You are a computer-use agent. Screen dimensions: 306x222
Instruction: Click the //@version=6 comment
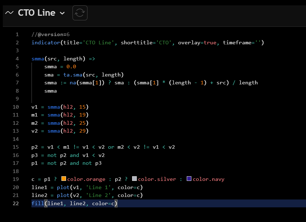tap(51, 35)
